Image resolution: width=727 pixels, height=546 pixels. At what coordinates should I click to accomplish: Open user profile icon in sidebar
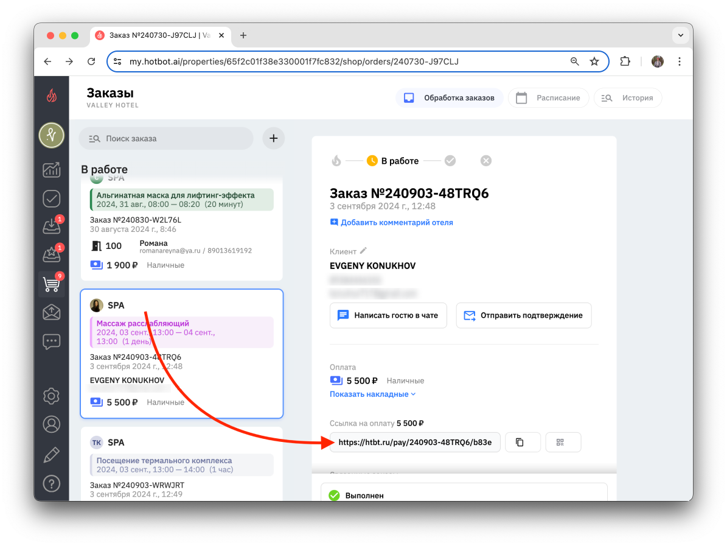point(52,424)
